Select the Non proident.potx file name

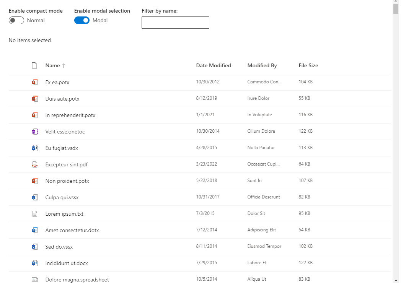pos(67,181)
